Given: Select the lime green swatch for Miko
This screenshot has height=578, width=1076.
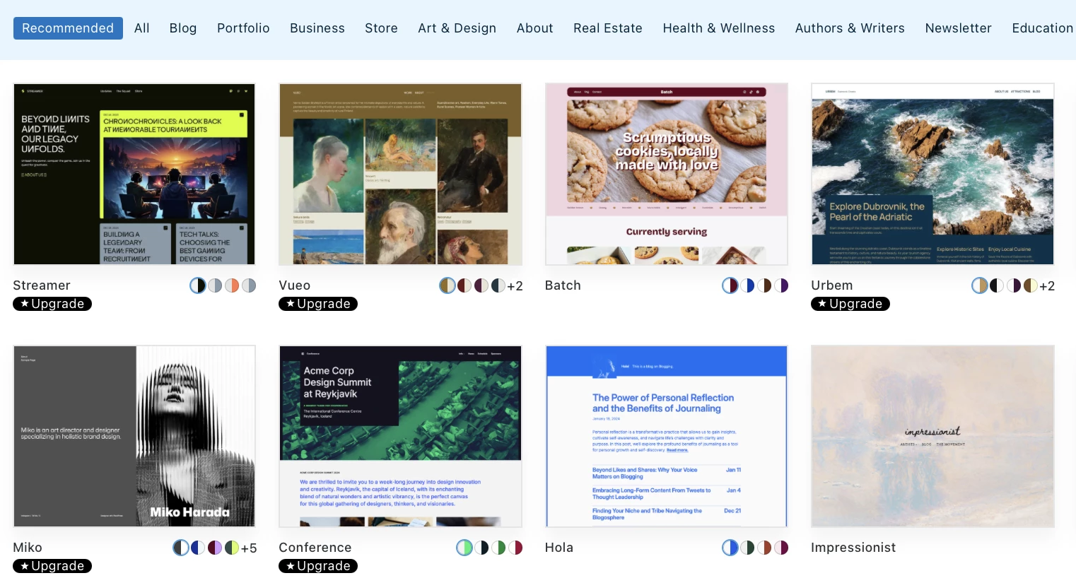Looking at the screenshot, I should pyautogui.click(x=232, y=548).
